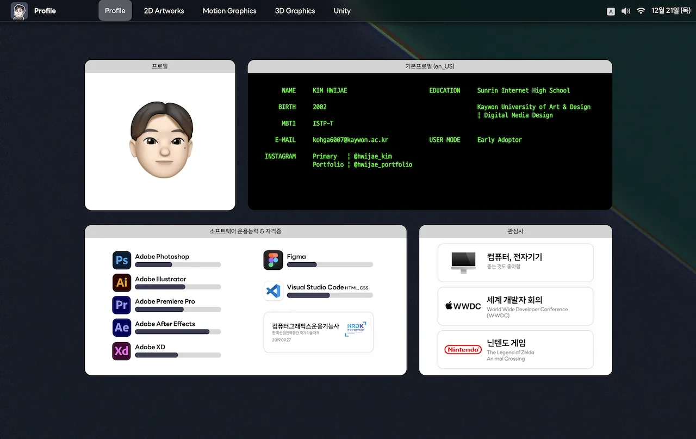Click the kohga6007@kaywon.ac.kr email address
The height and width of the screenshot is (439, 696).
(350, 140)
